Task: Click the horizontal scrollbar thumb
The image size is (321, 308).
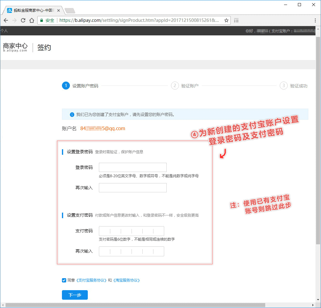Action: coord(135,305)
